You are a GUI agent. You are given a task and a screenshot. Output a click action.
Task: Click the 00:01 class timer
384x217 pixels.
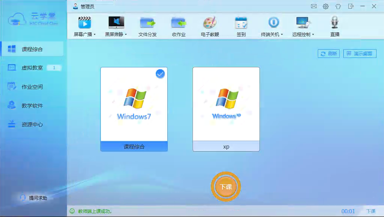tap(348, 211)
